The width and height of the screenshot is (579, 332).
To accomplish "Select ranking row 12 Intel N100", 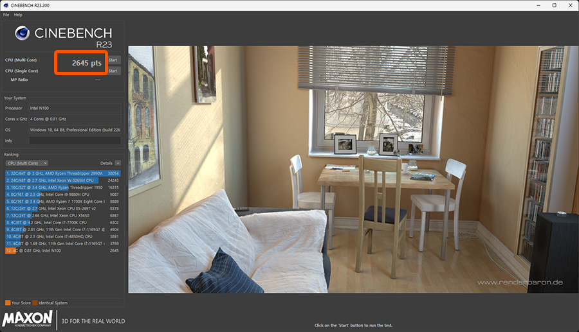I will [63, 250].
